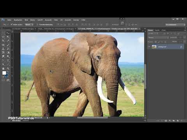Open the auto-select target dropdown
Image resolution: width=187 pixels, height=140 pixels.
pyautogui.click(x=29, y=24)
